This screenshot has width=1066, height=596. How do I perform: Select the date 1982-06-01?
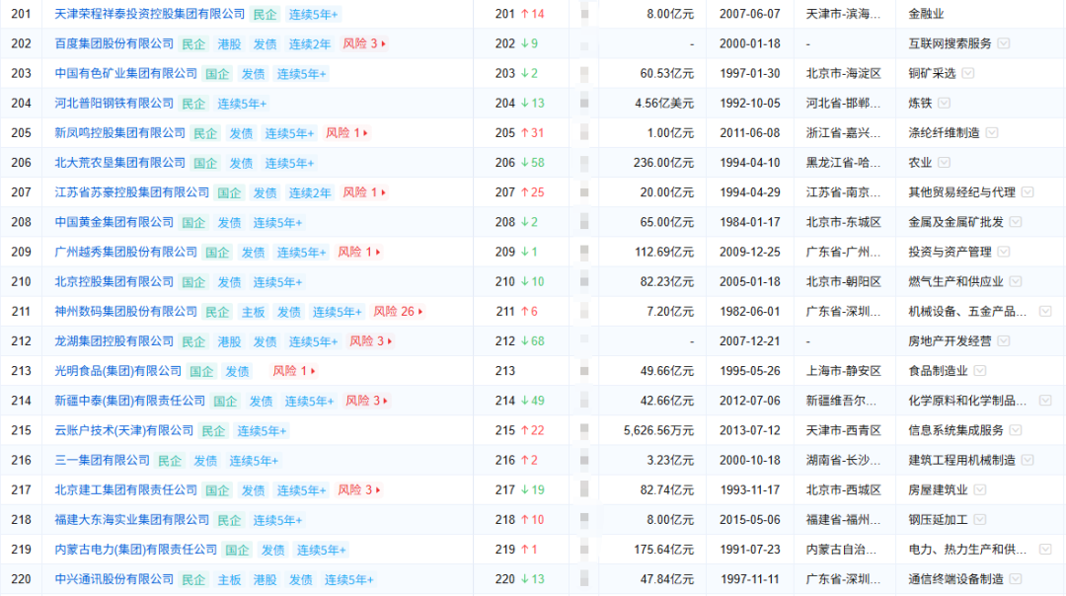750,312
